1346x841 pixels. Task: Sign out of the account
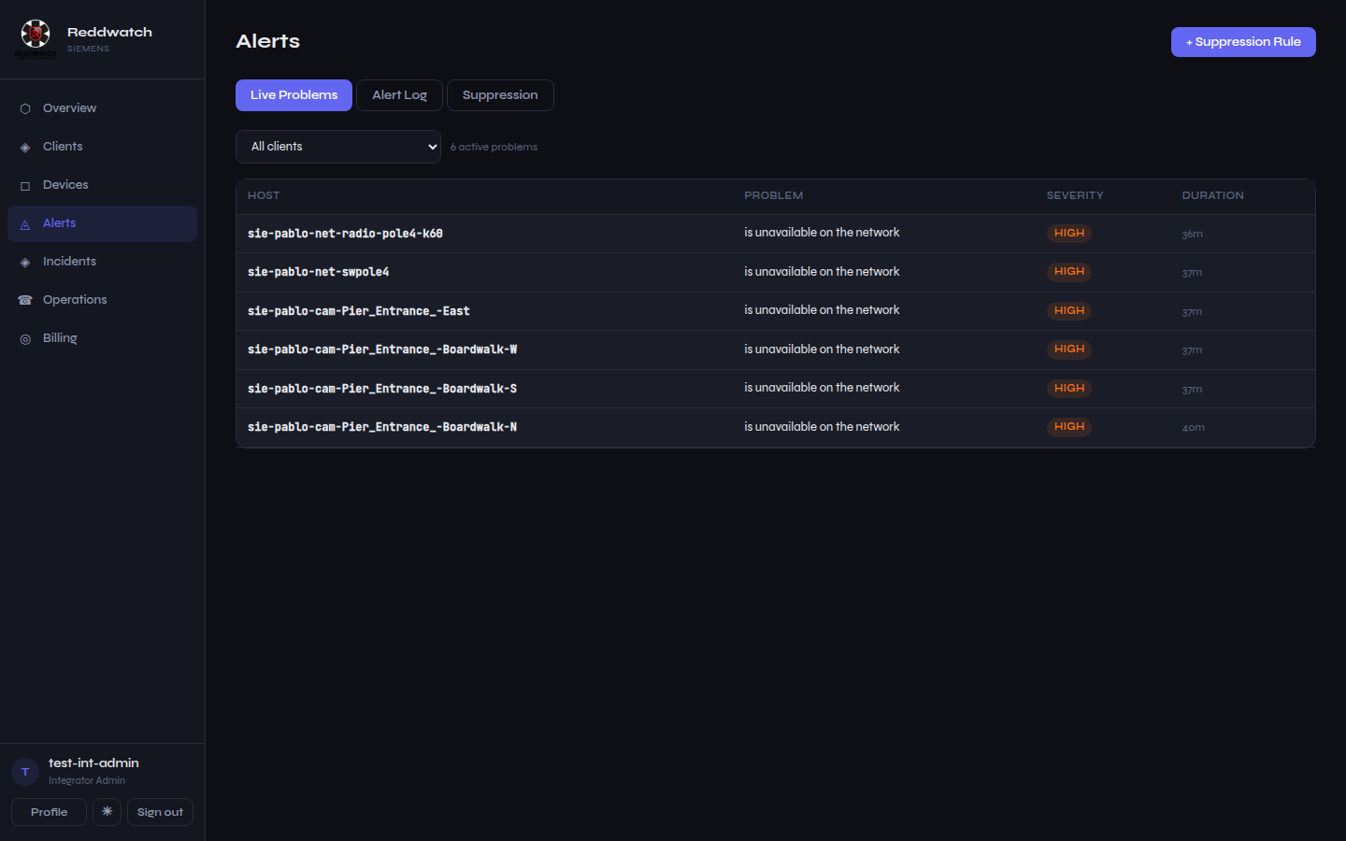point(160,812)
